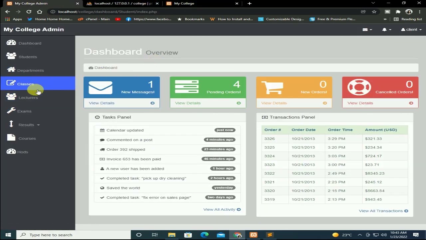This screenshot has height=240, width=426.
Task: Switch to the localhost phpMyAdmin tab
Action: [x=123, y=3]
